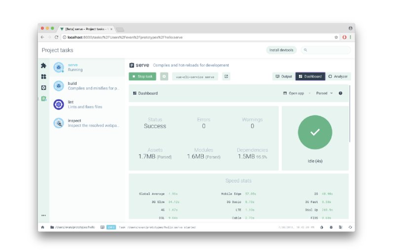Click the bug report icon in status bar
The height and width of the screenshot is (252, 409).
click(x=331, y=227)
